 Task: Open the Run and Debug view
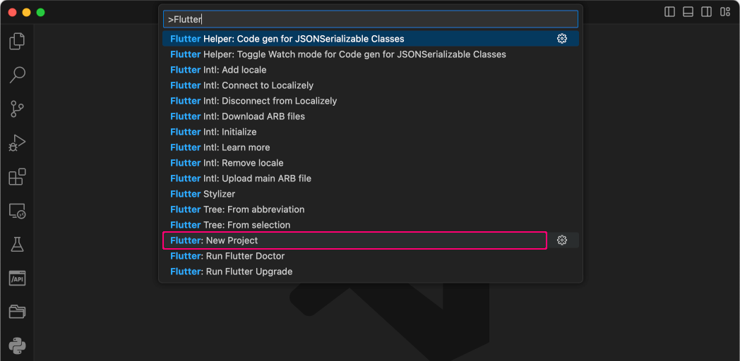coord(17,143)
